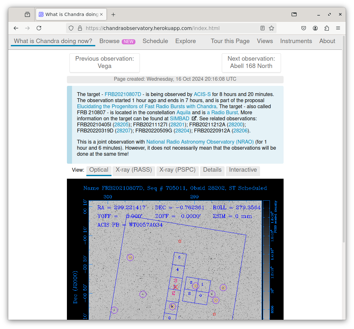Click the SIMBAD external link icon
Screen dimensions: 354x329
click(x=194, y=118)
